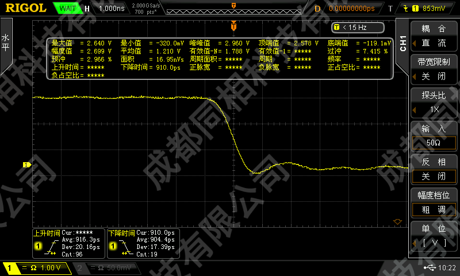The image size is (460, 276).
Task: Click the channel 1 ground level marker
Action: click(x=26, y=165)
